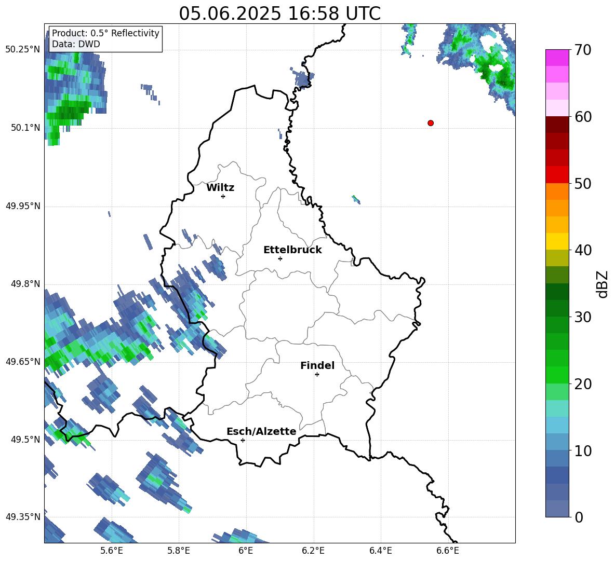Click the colorbar tick value 40

583,250
